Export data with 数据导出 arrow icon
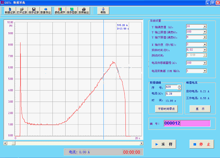Viewport: 220px width, 158px height. (45, 11)
